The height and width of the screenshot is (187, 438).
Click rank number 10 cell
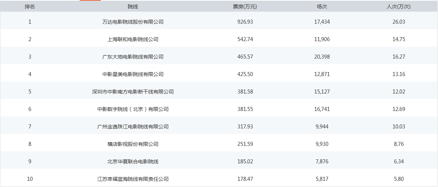tap(30, 179)
